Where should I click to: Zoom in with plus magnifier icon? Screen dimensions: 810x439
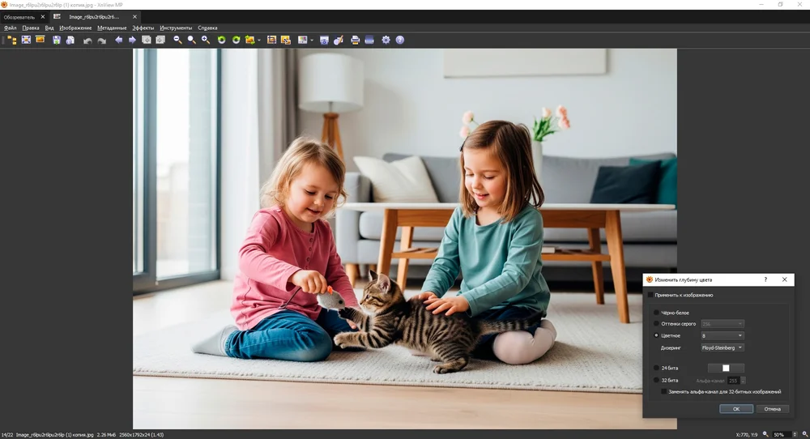205,40
